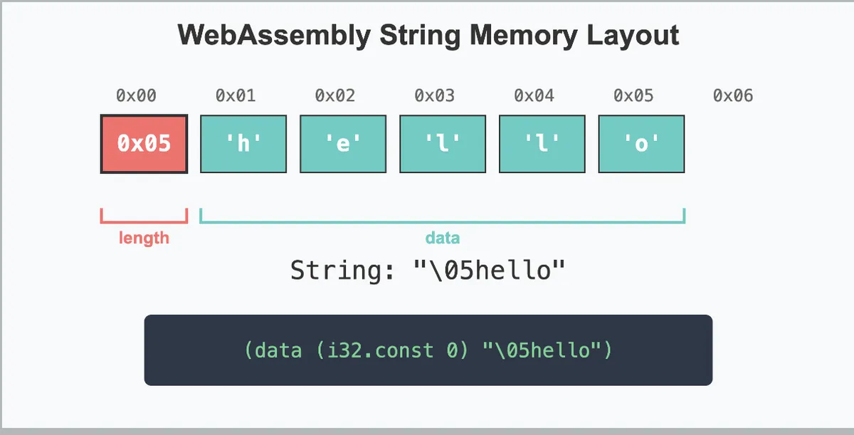Click the gray 0x05 address label
854x435 pixels.
pyautogui.click(x=633, y=95)
